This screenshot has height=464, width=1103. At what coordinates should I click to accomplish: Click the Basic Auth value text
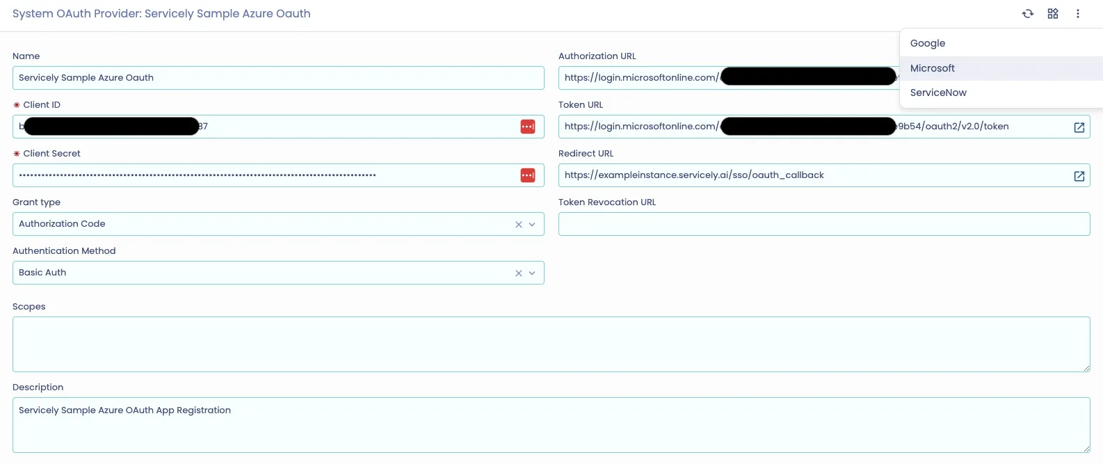tap(42, 273)
